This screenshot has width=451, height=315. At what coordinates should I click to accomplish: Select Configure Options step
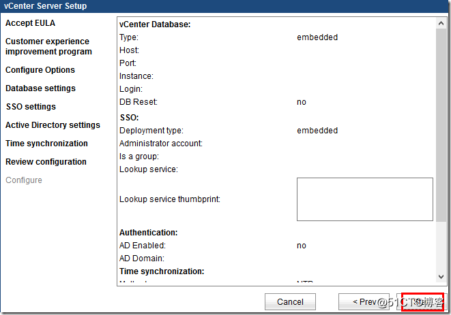[x=40, y=70]
